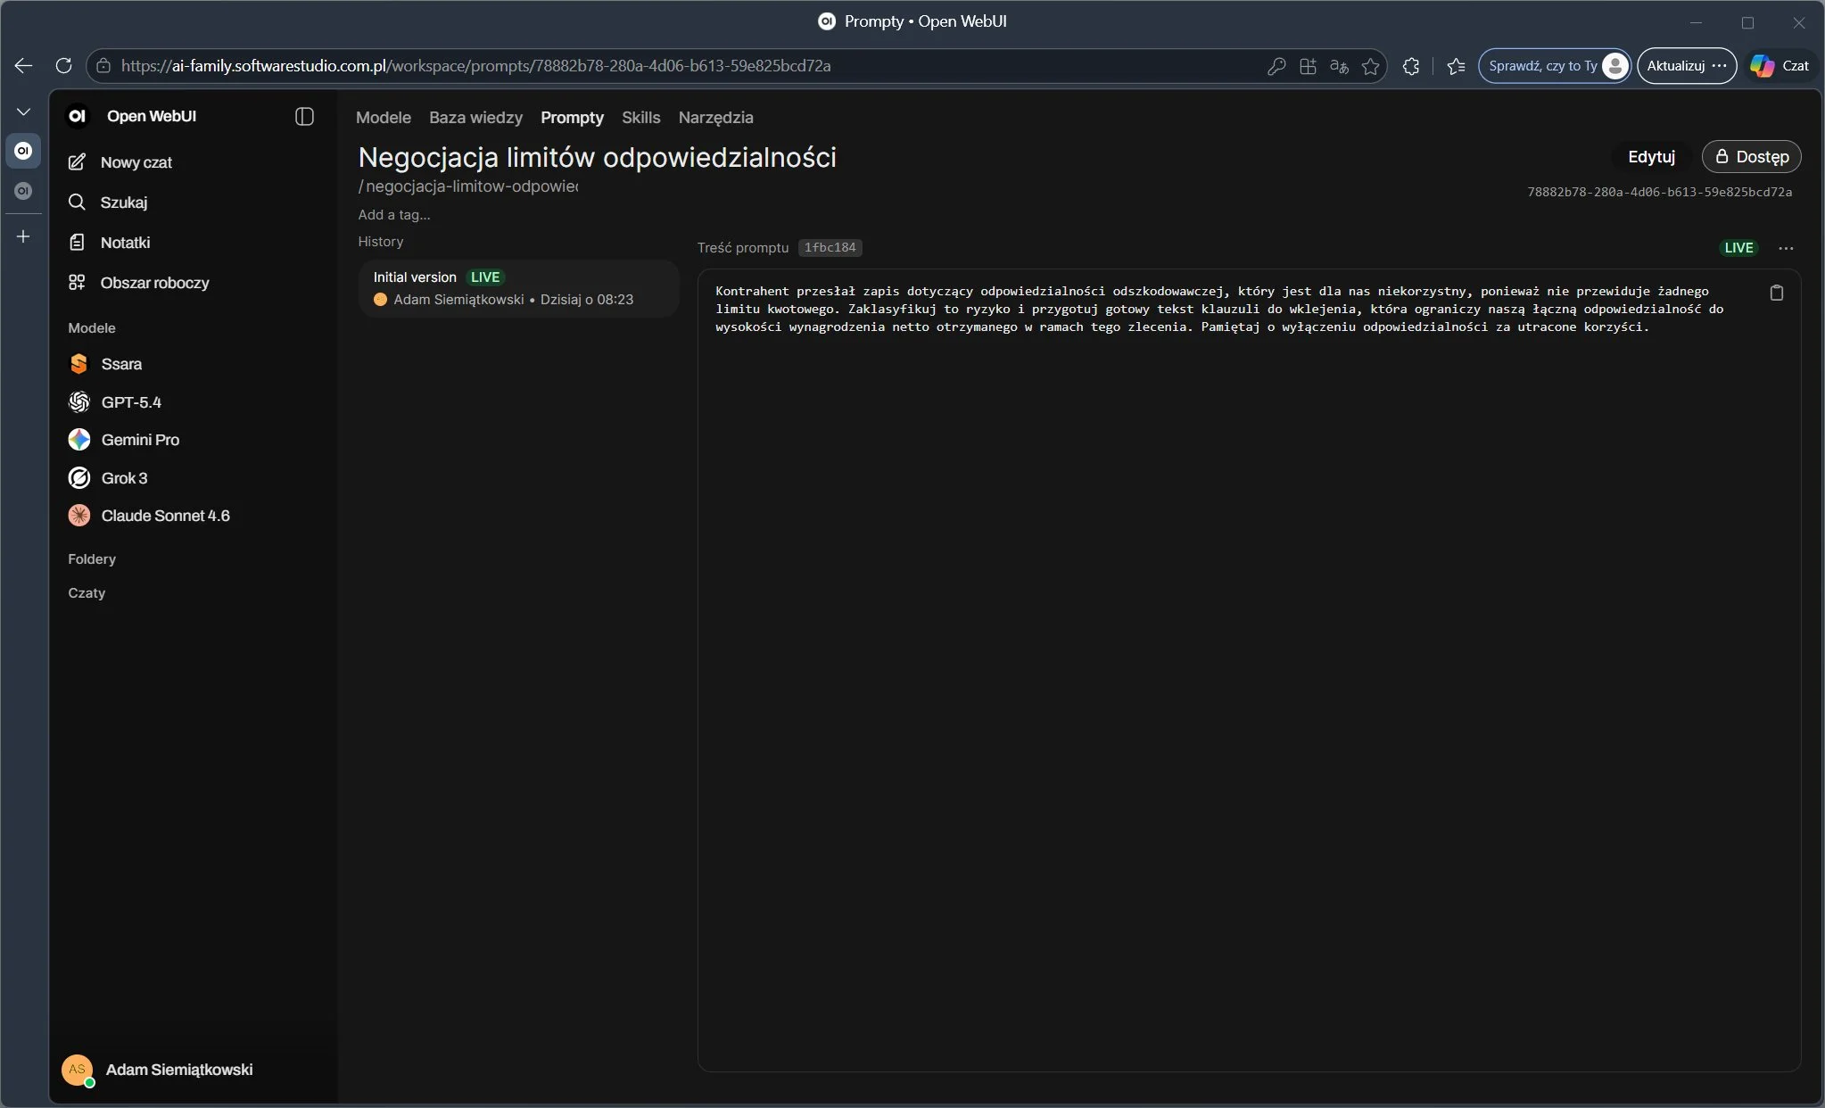Add a new tab with plus icon
Screen dimensions: 1825x1108
[24, 236]
